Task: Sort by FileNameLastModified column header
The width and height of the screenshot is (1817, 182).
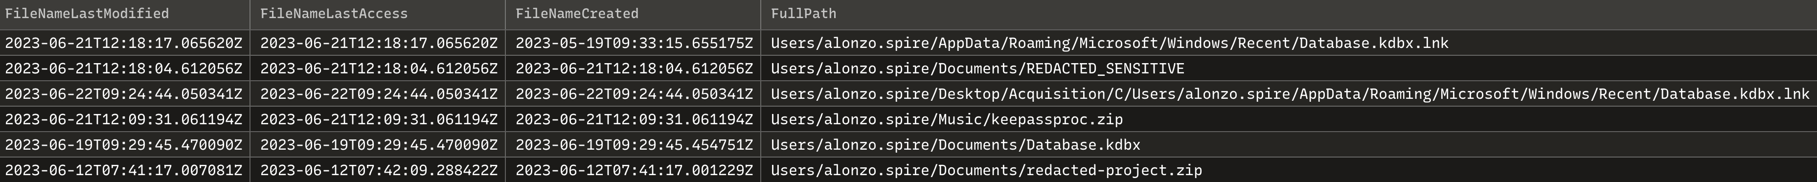Action: (x=87, y=13)
